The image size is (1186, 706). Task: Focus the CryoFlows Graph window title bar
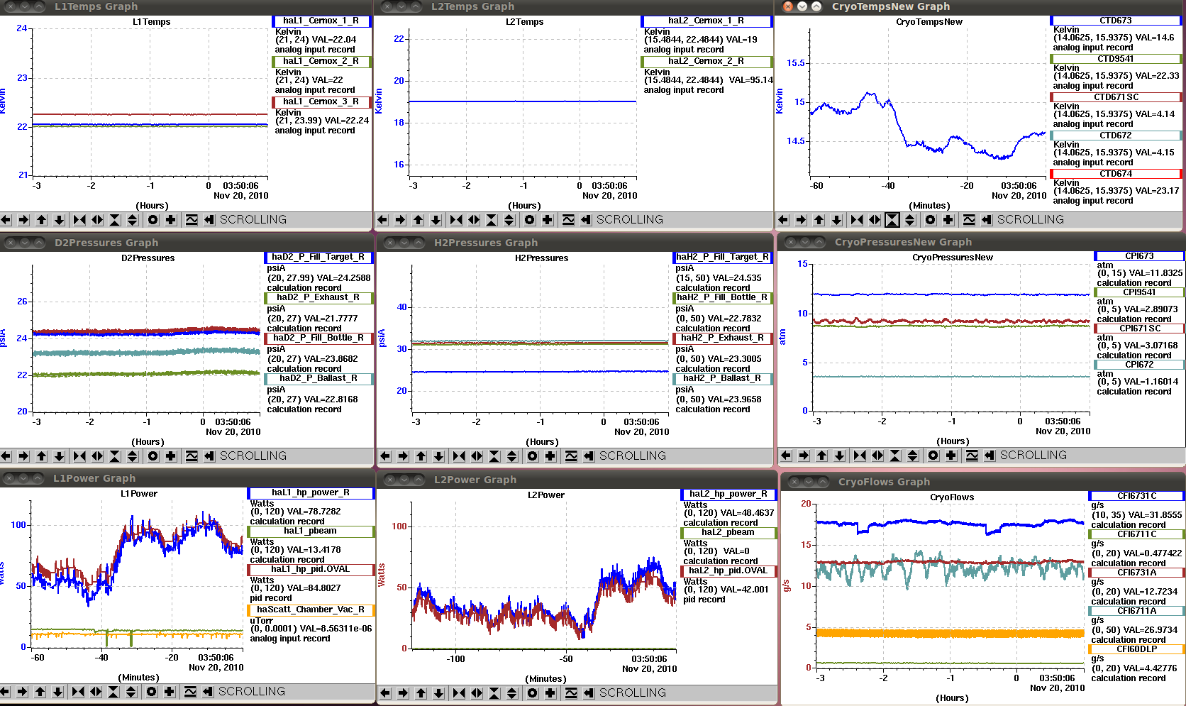(982, 482)
